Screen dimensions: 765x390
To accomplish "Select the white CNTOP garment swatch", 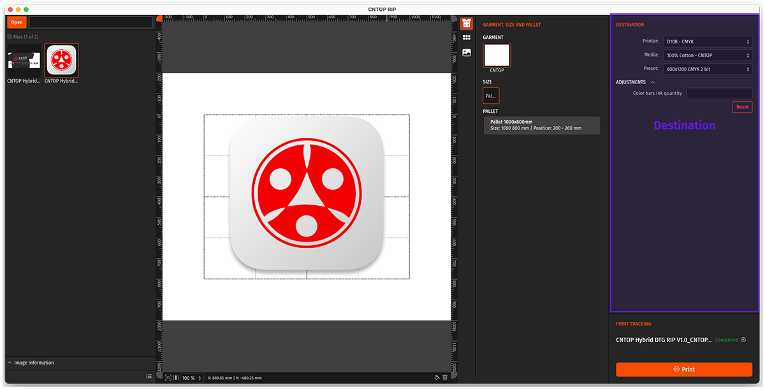I will (x=497, y=55).
